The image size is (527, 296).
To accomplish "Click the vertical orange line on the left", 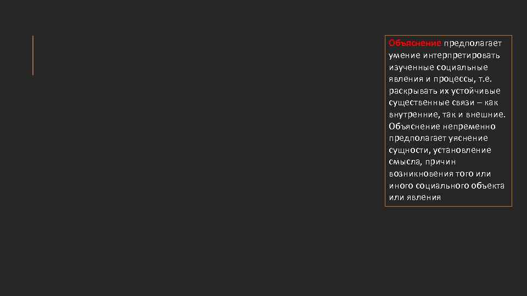I will (x=33, y=55).
